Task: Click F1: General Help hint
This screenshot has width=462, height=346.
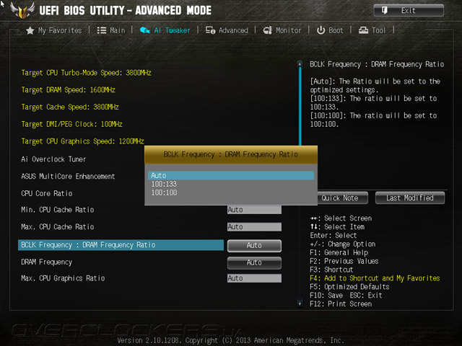Action: coord(339,253)
